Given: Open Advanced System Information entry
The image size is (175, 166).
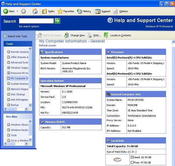Looking at the screenshot, I should point(20,62).
